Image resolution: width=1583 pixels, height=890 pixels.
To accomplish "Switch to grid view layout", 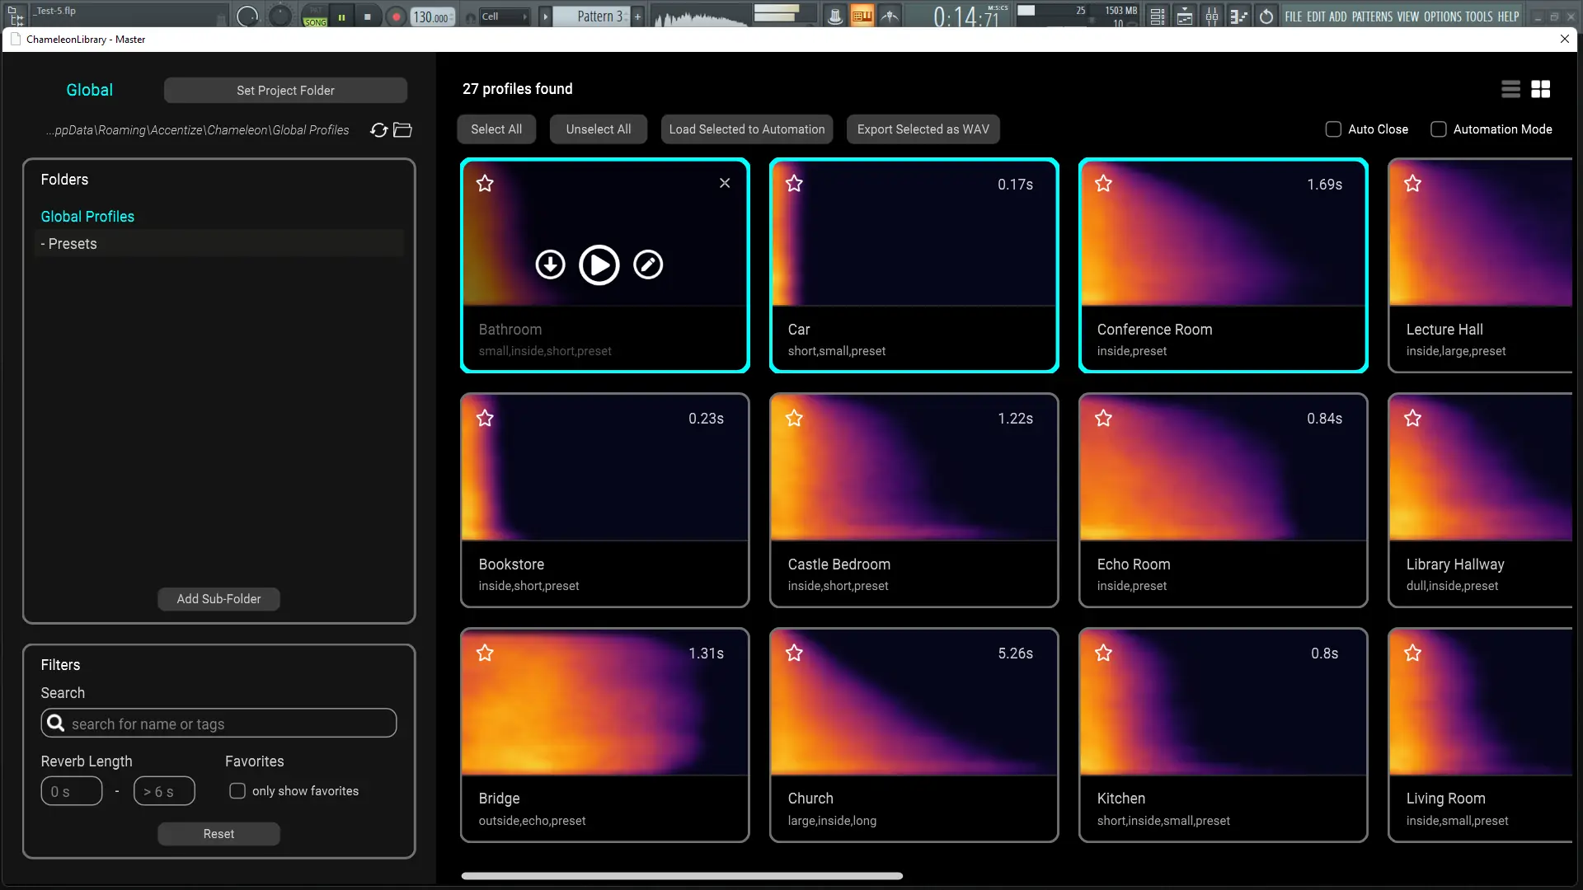I will tap(1540, 89).
